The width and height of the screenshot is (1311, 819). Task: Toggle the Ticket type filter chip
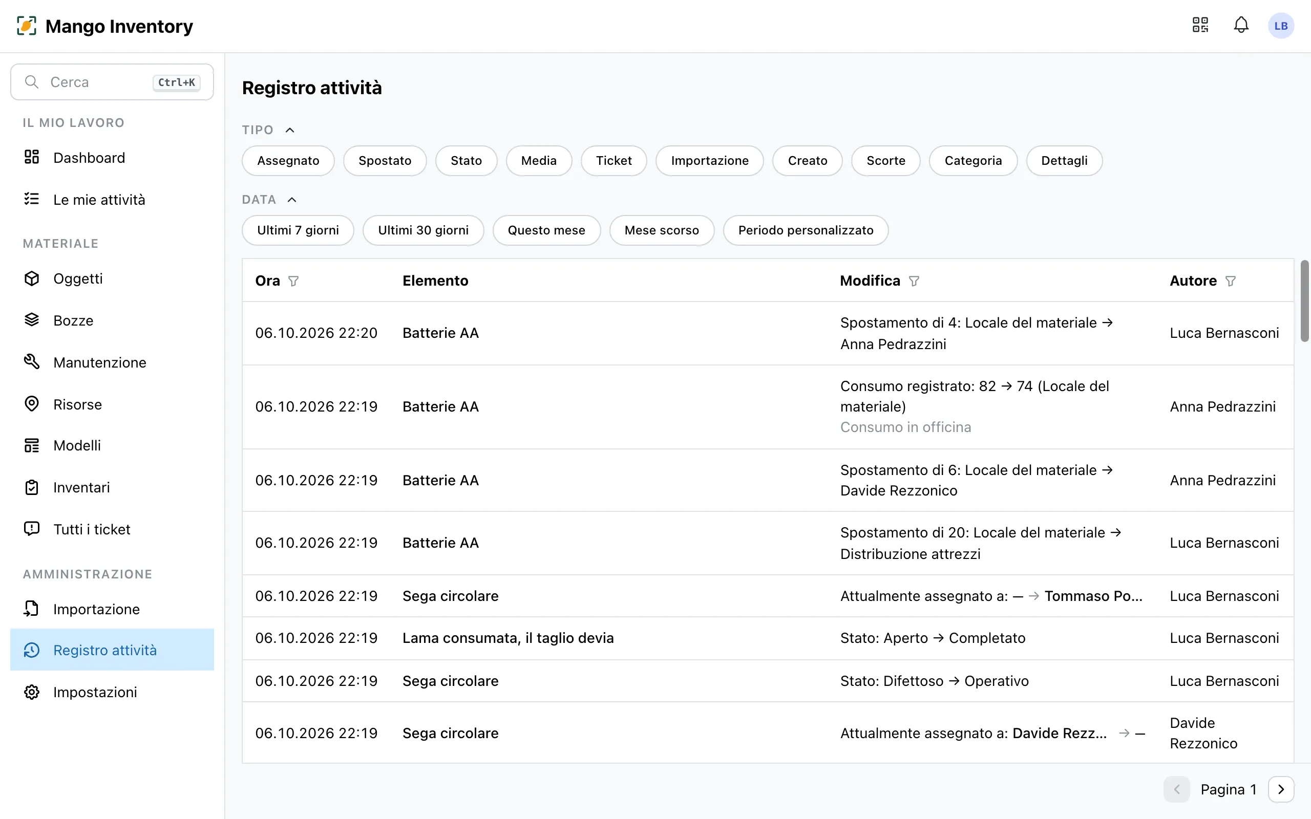tap(614, 161)
